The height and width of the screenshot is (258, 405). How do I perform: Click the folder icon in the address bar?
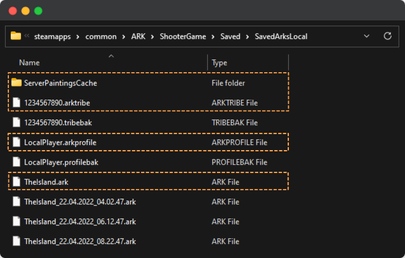click(x=15, y=36)
